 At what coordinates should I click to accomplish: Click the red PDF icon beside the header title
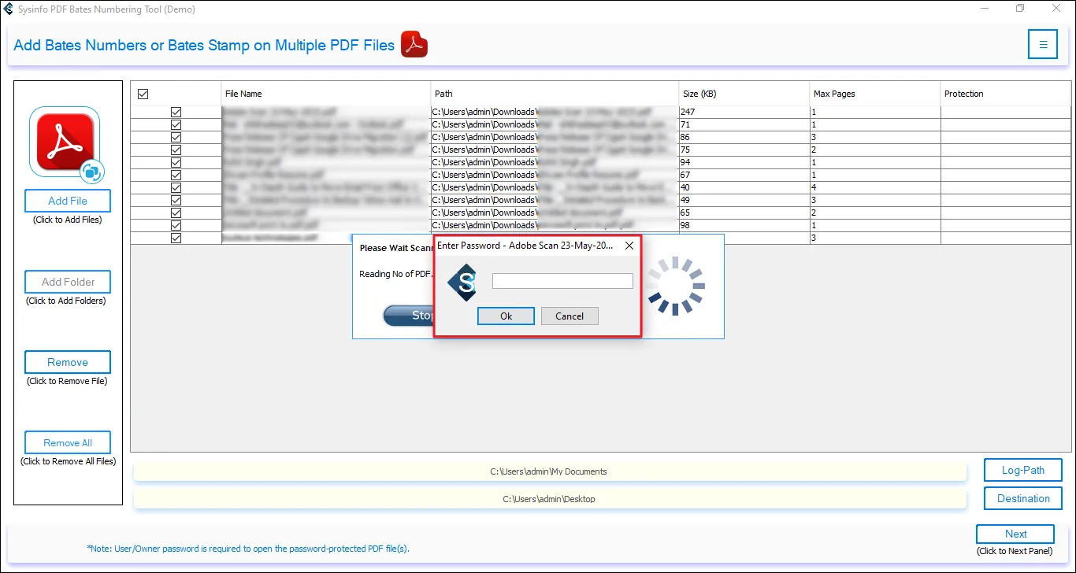414,44
